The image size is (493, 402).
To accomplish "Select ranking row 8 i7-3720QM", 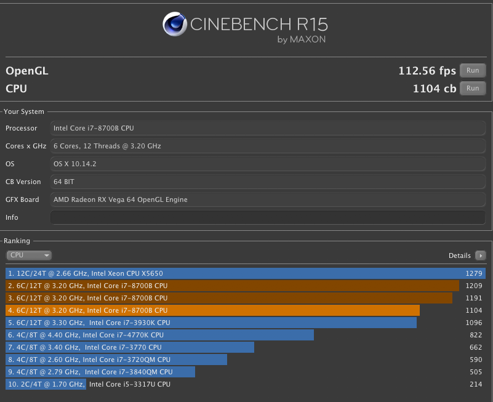I will point(246,360).
